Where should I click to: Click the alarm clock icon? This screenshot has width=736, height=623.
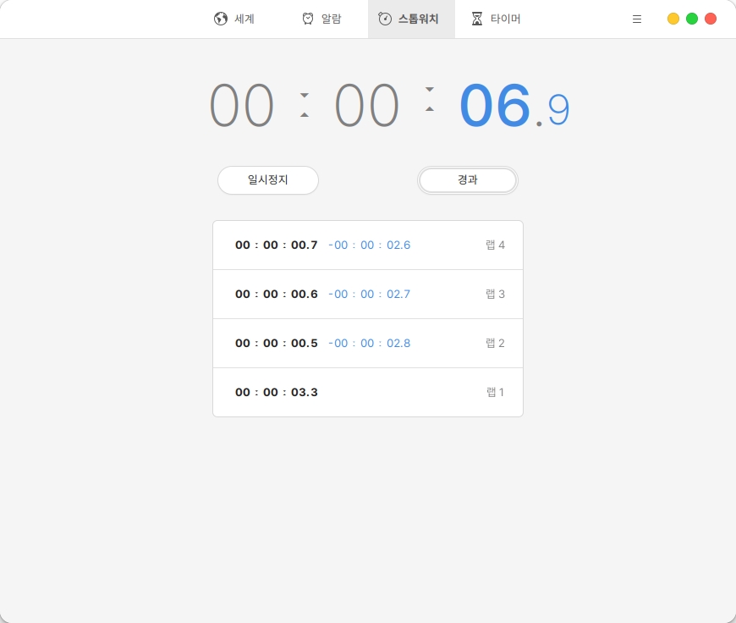[308, 19]
